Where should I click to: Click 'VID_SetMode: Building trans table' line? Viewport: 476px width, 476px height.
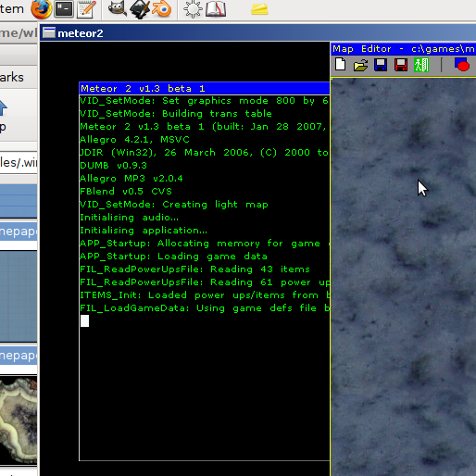coord(176,114)
